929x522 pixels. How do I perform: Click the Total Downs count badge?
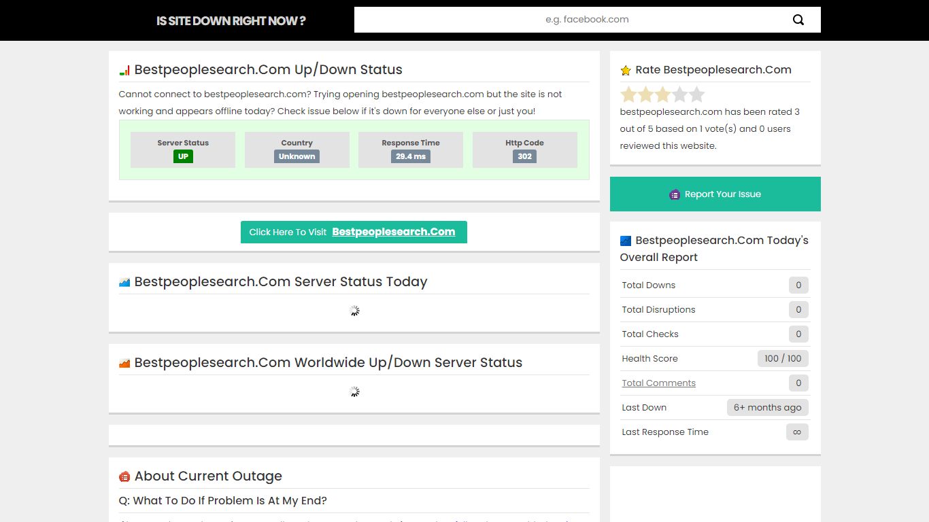798,285
